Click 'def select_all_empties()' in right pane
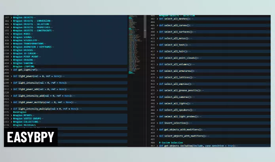Screen dimensions: 275x162 pyautogui.click(x=175, y=84)
